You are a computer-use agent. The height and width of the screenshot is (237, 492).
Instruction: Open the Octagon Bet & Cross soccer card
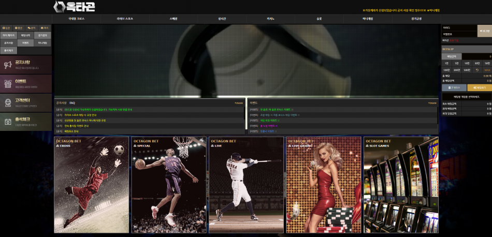pyautogui.click(x=91, y=185)
